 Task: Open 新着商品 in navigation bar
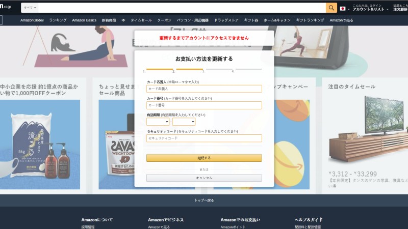click(x=109, y=20)
